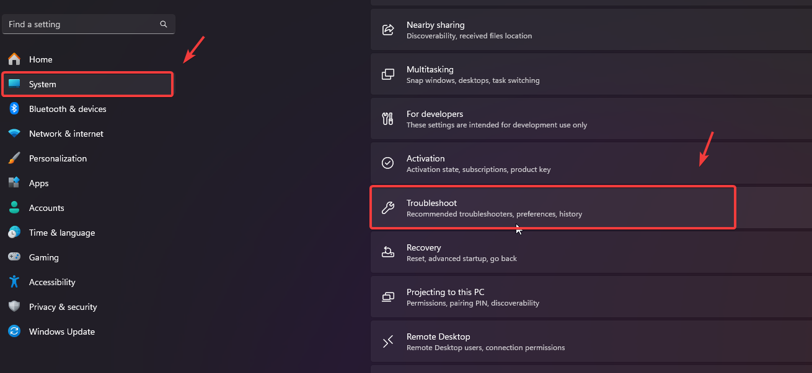812x373 pixels.
Task: Switch to Time & language
Action: [x=61, y=233]
